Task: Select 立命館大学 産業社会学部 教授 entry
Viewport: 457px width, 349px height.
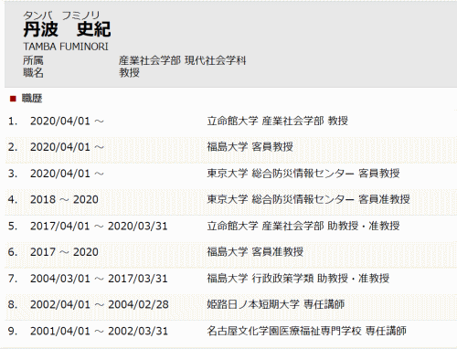Action: pyautogui.click(x=278, y=121)
